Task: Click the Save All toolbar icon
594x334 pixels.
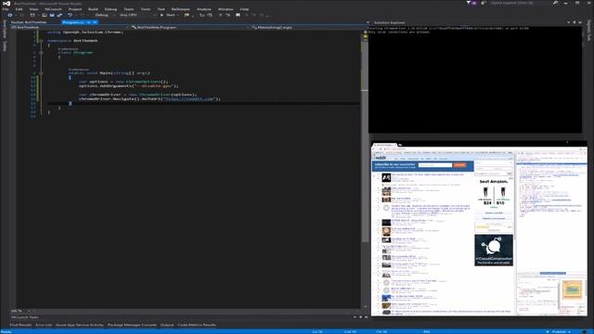Action: pos(59,15)
